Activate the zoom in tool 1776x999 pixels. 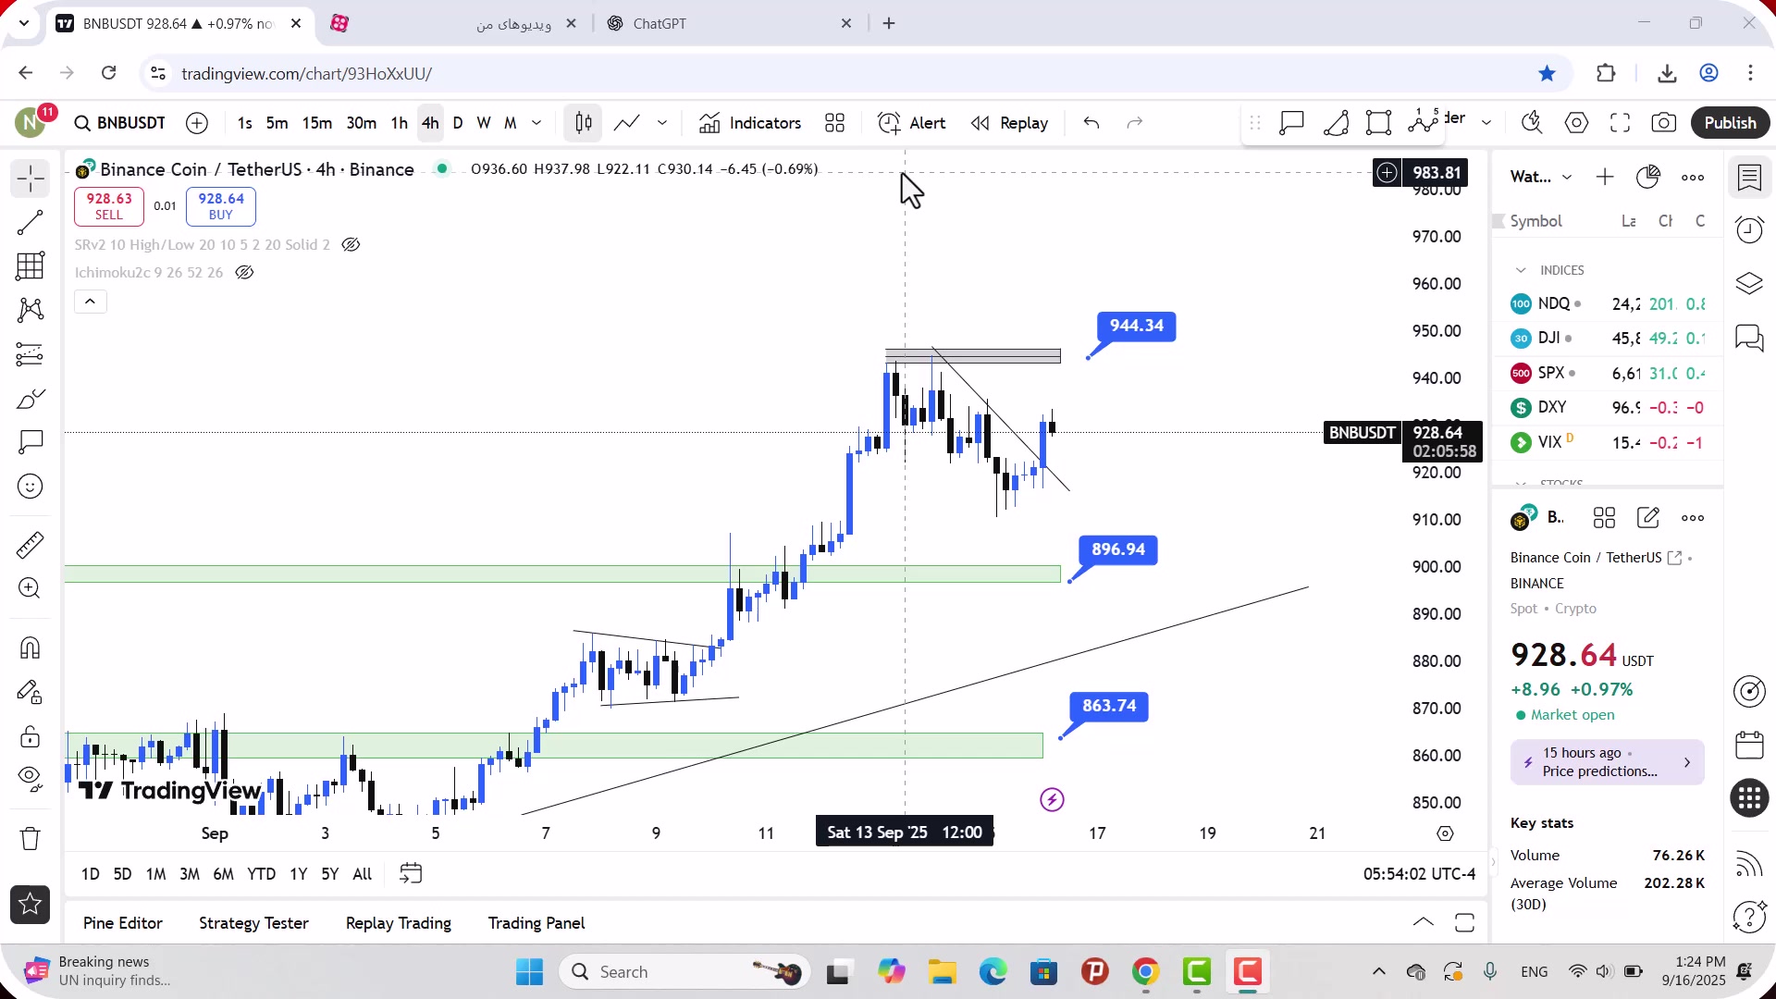click(31, 588)
